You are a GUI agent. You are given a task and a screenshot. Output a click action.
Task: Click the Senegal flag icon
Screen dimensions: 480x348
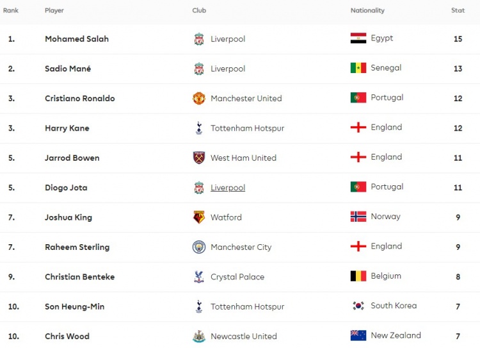(358, 68)
